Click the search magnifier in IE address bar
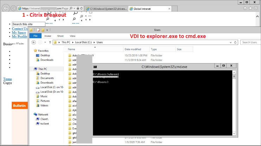Viewport: 261px width, 146px height. coord(71,8)
